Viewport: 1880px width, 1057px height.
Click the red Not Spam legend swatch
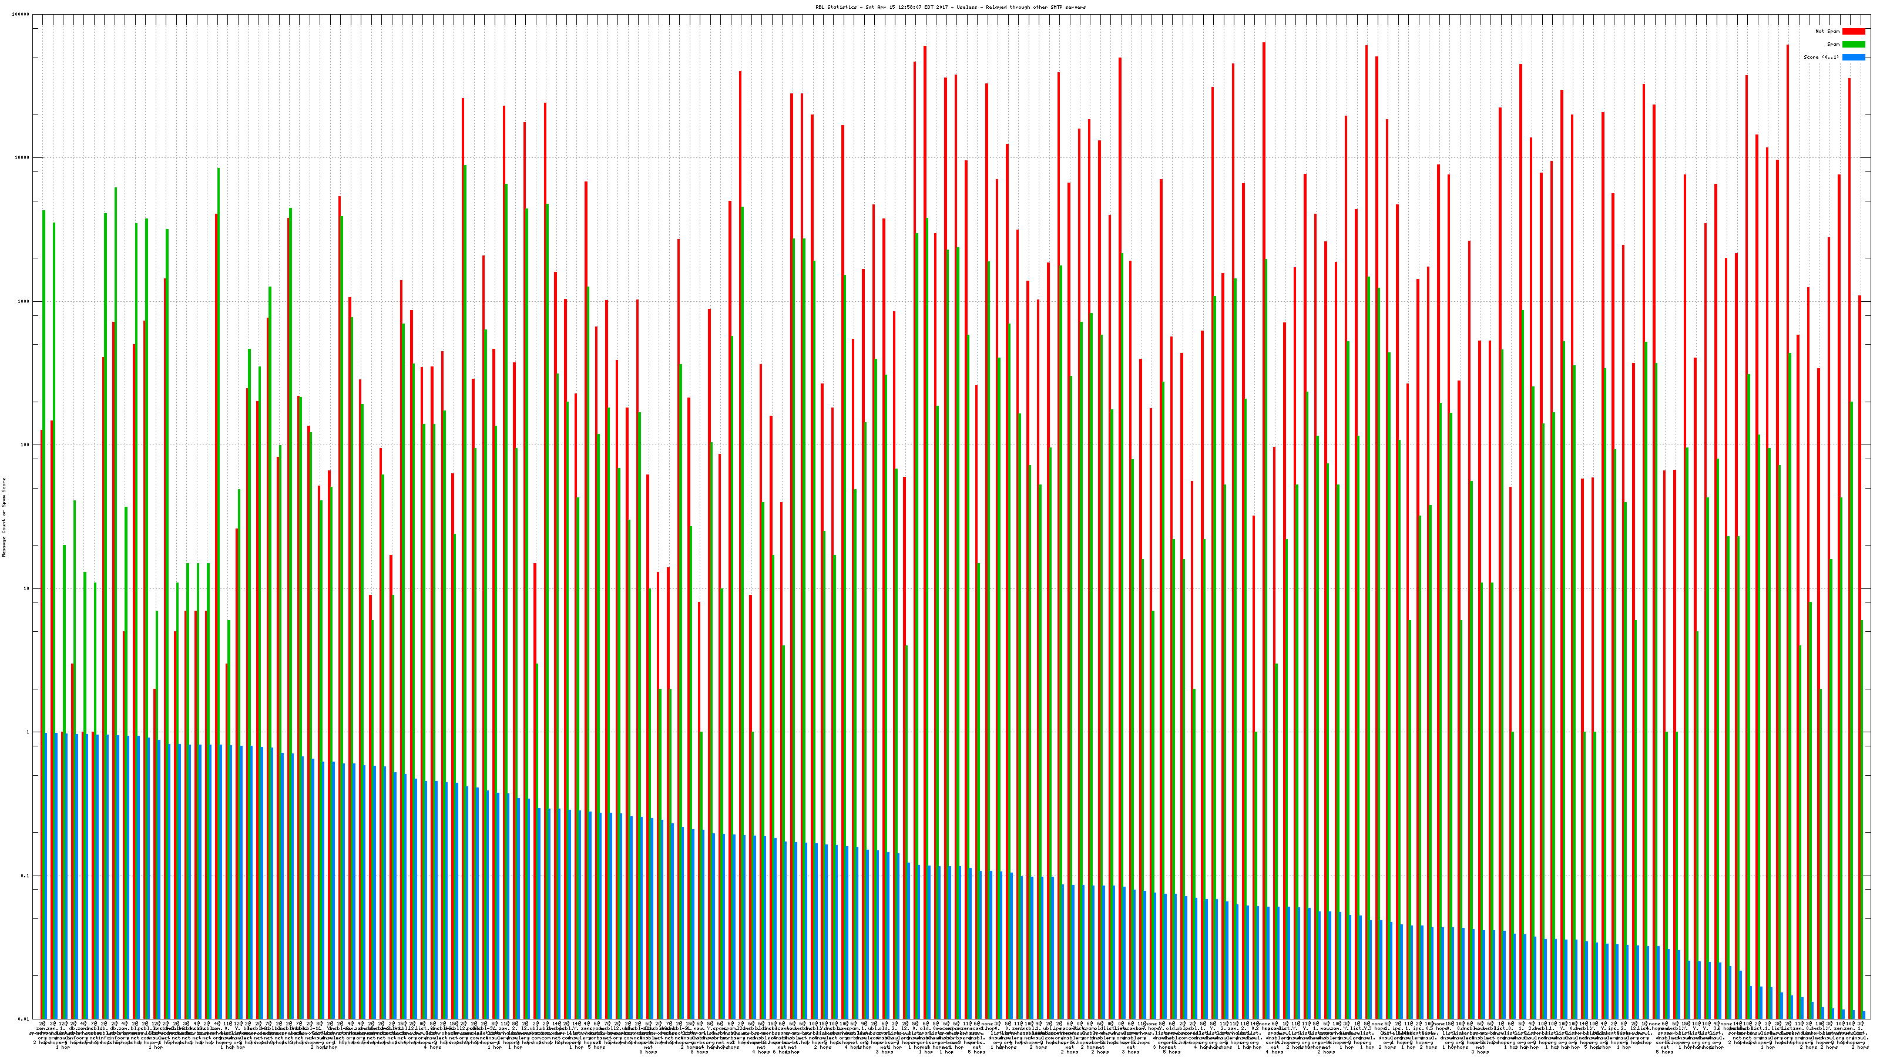(1853, 31)
